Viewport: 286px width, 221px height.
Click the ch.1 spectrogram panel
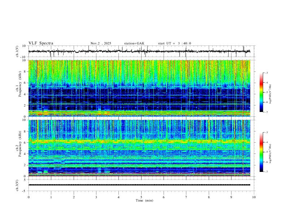click(139, 88)
